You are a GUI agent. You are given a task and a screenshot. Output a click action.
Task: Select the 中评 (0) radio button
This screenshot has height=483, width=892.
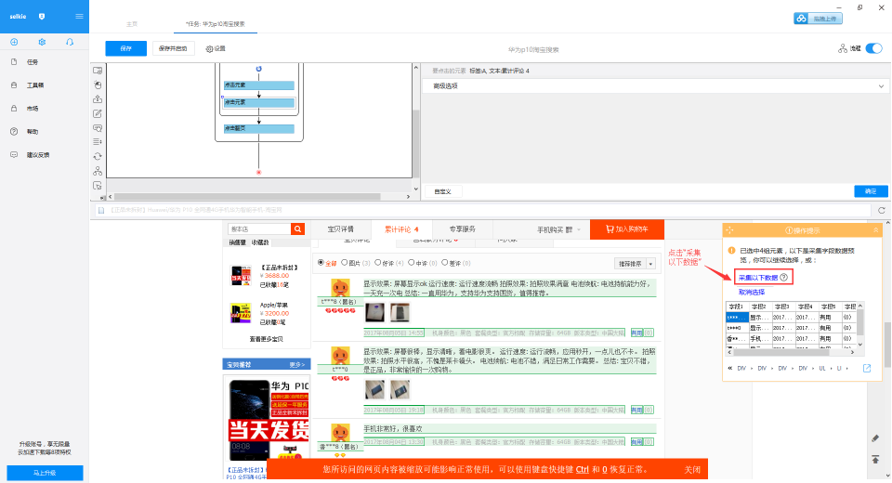[412, 263]
